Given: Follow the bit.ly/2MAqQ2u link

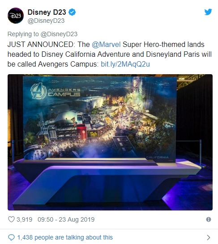Looking at the screenshot, I should pos(125,64).
